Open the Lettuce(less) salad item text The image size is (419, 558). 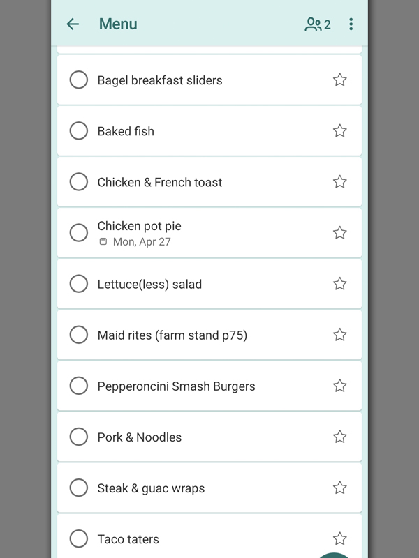[149, 285]
